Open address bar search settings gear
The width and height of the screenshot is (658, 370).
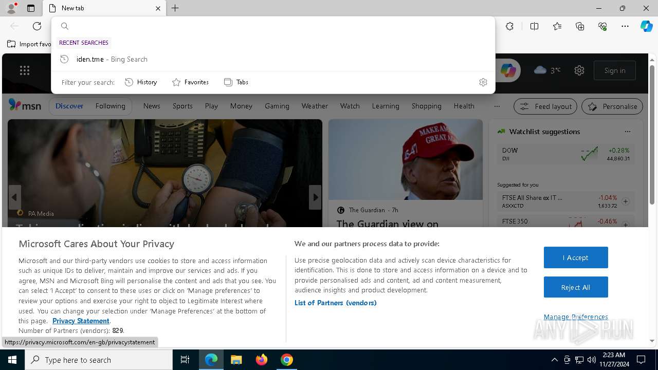(483, 82)
